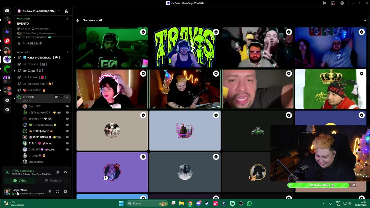Toggle microphone mute in user panel
Screen dimensions: 370x208
pyautogui.click(x=50, y=192)
